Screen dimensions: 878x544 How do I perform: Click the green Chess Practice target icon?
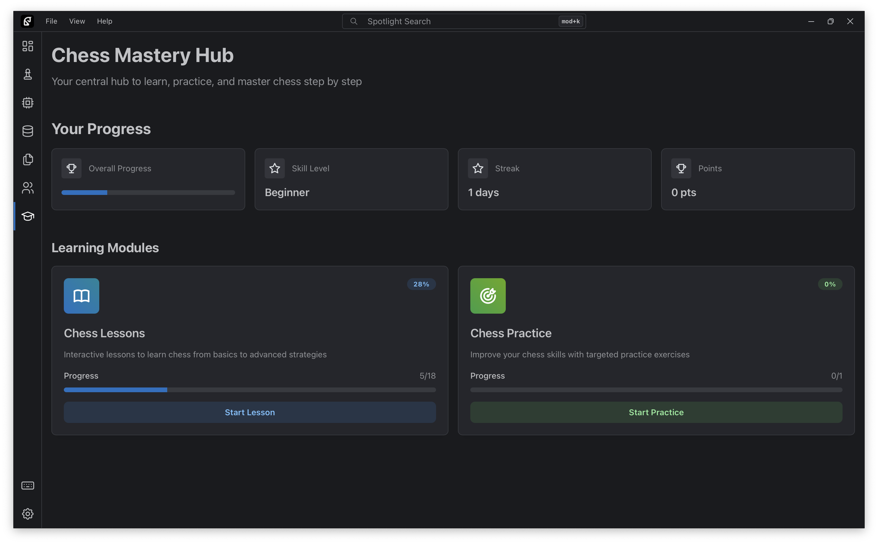click(488, 296)
